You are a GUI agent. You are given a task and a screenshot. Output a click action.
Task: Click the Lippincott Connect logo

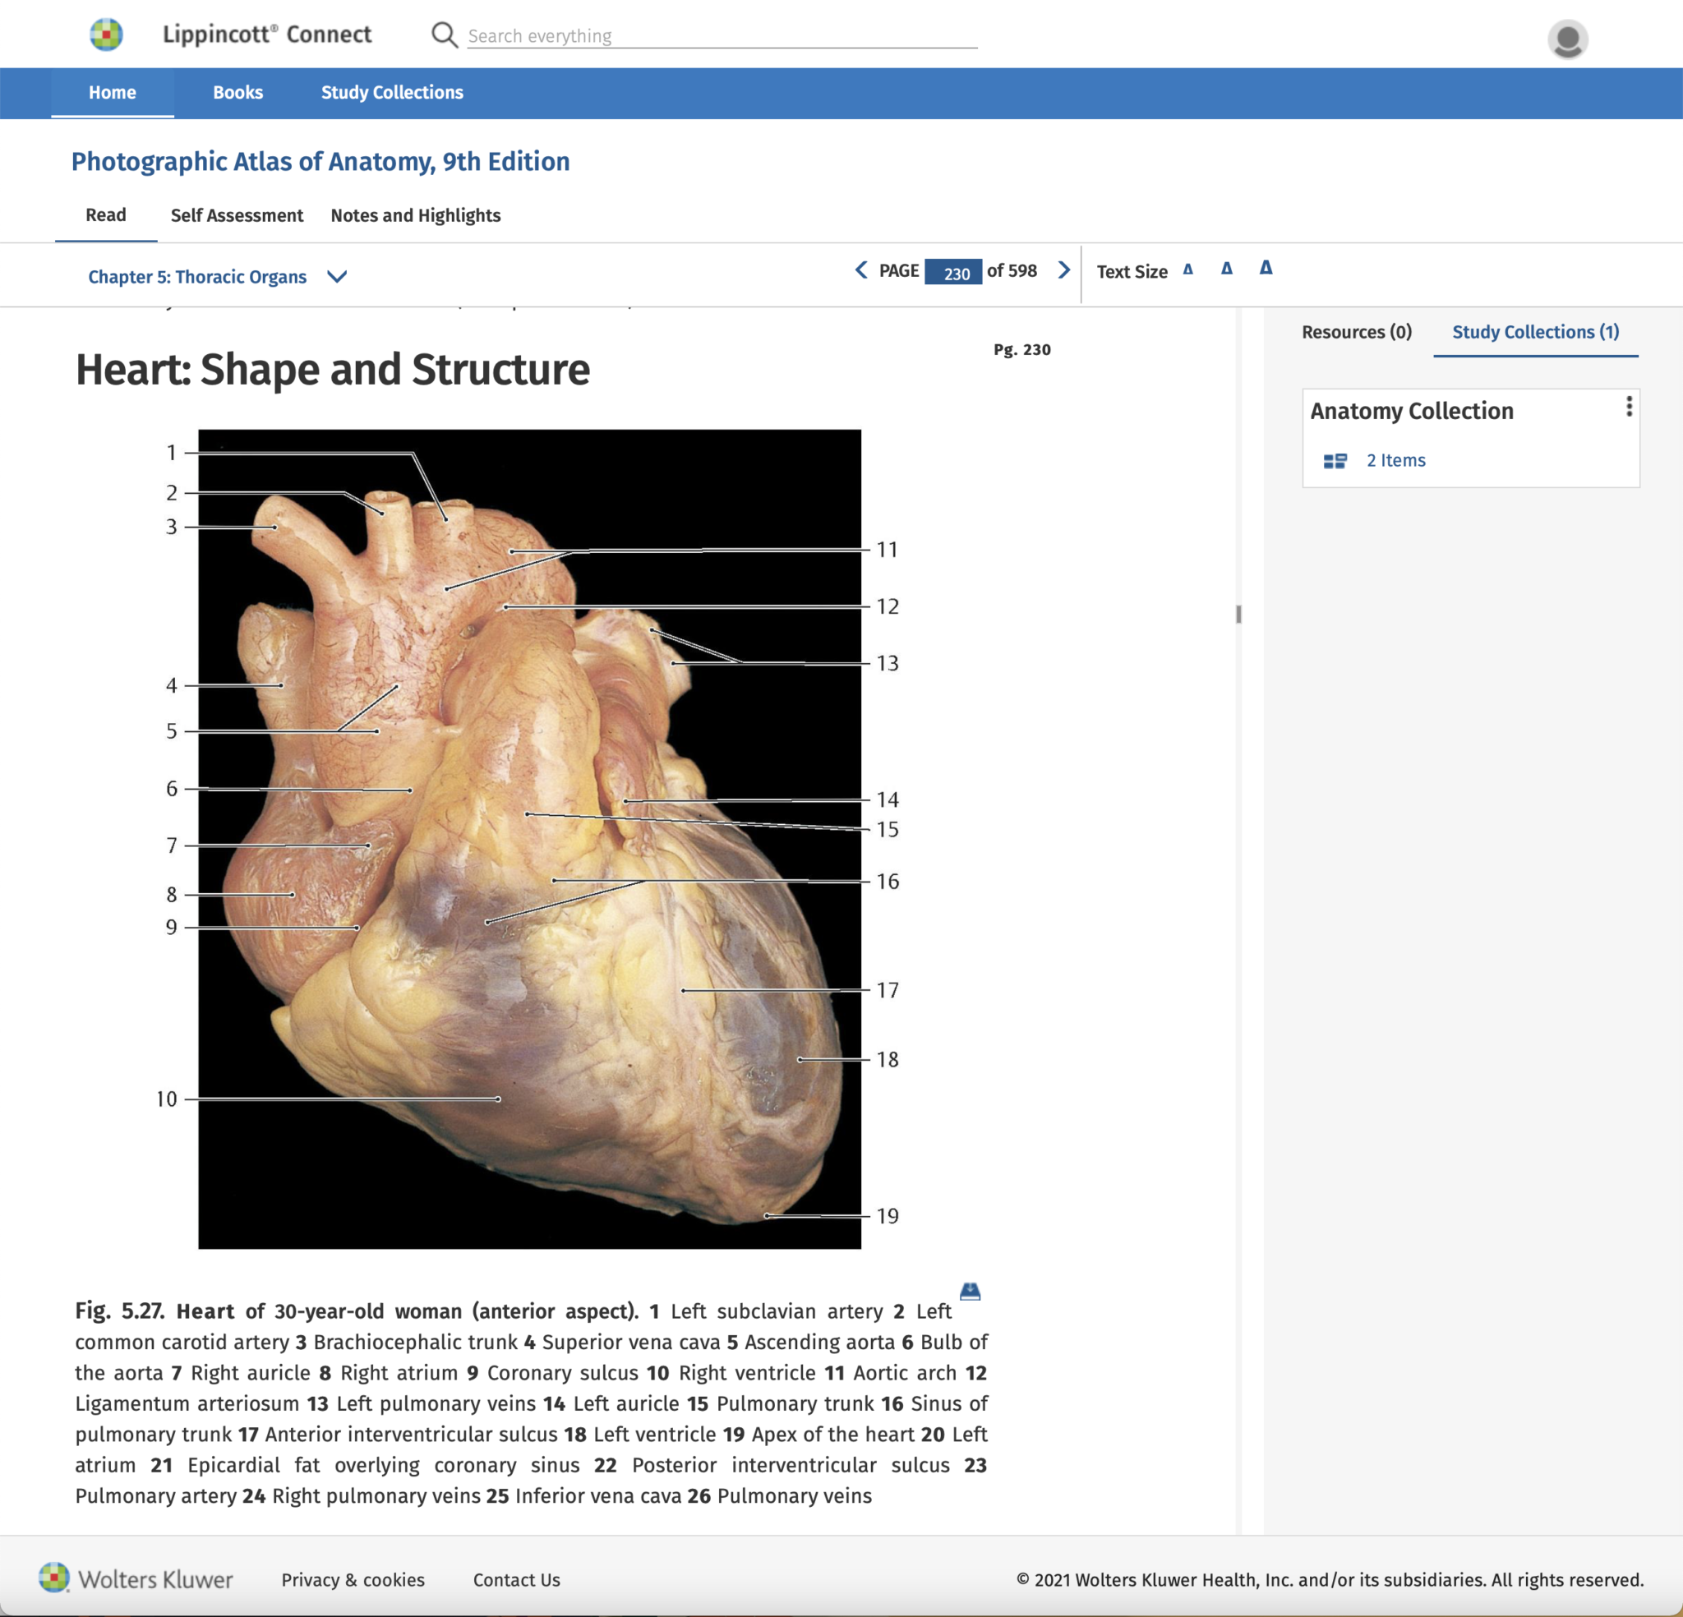pyautogui.click(x=107, y=35)
